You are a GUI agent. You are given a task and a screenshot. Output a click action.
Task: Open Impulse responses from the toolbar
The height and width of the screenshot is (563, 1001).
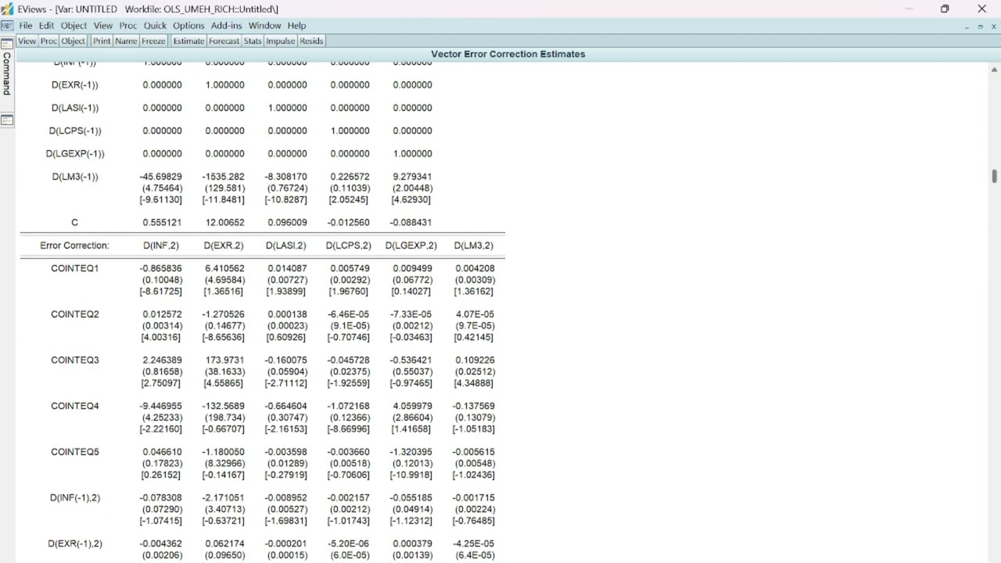click(281, 41)
